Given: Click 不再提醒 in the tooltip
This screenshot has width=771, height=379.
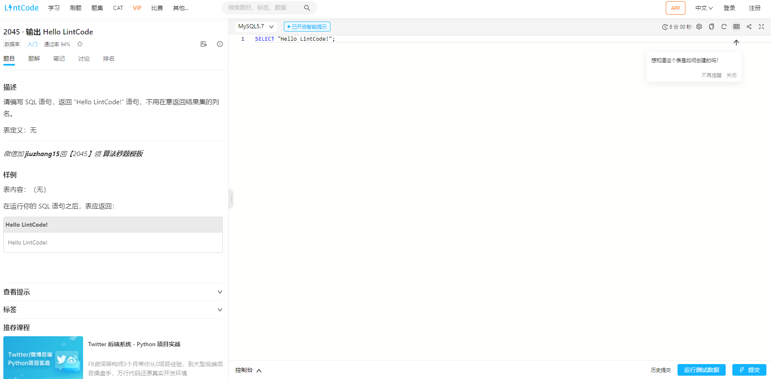Looking at the screenshot, I should (712, 75).
